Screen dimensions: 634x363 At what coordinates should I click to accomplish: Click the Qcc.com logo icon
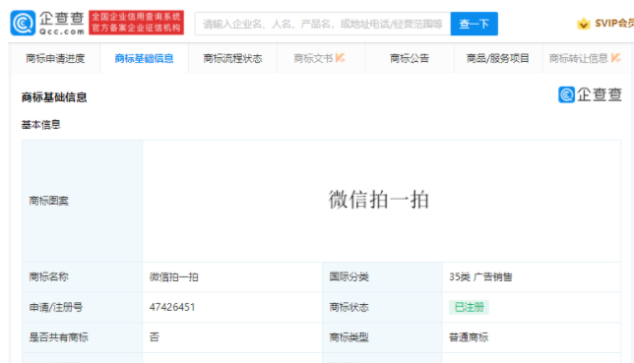(23, 23)
